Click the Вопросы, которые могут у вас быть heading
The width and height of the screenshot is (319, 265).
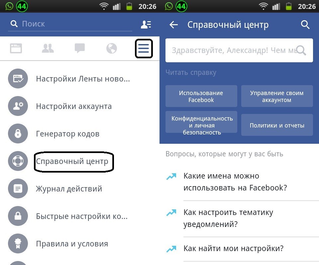(x=224, y=154)
